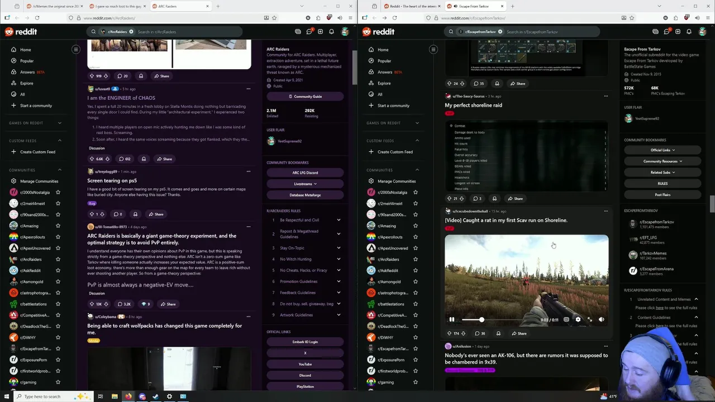
Task: Click user avatar in right Tarkov window header
Action: click(x=702, y=32)
